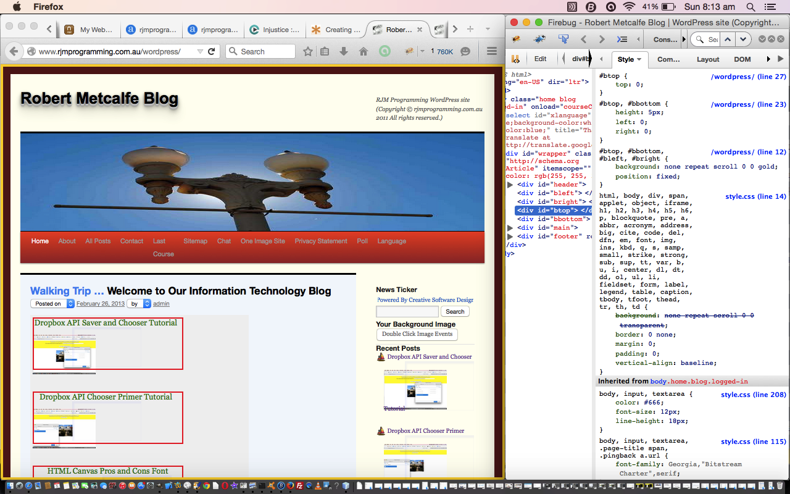This screenshot has height=494, width=790.
Task: Open the 'Posted on' select dropdown
Action: click(52, 304)
